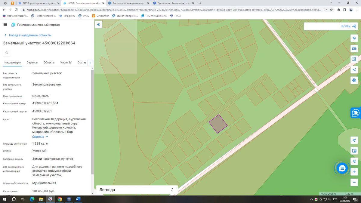
Task: Open ПГС 2 bookmark
Action: [x=176, y=16]
